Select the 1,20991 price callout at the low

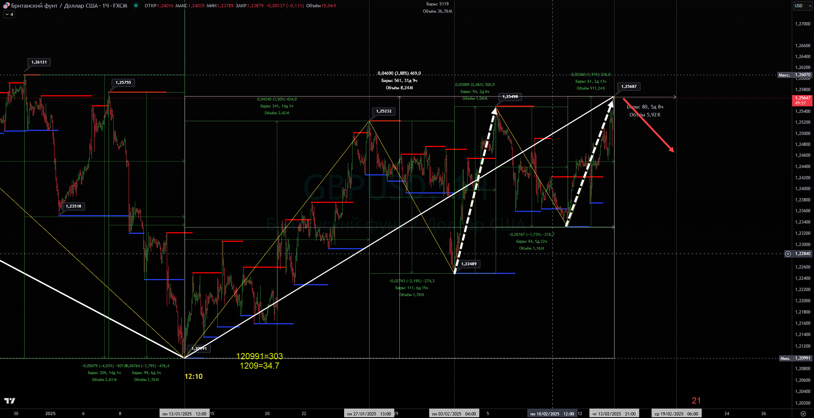[199, 348]
